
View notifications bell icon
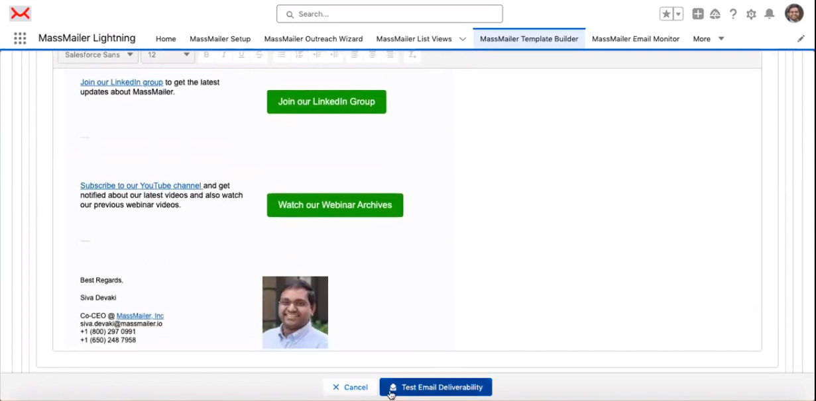pyautogui.click(x=769, y=14)
